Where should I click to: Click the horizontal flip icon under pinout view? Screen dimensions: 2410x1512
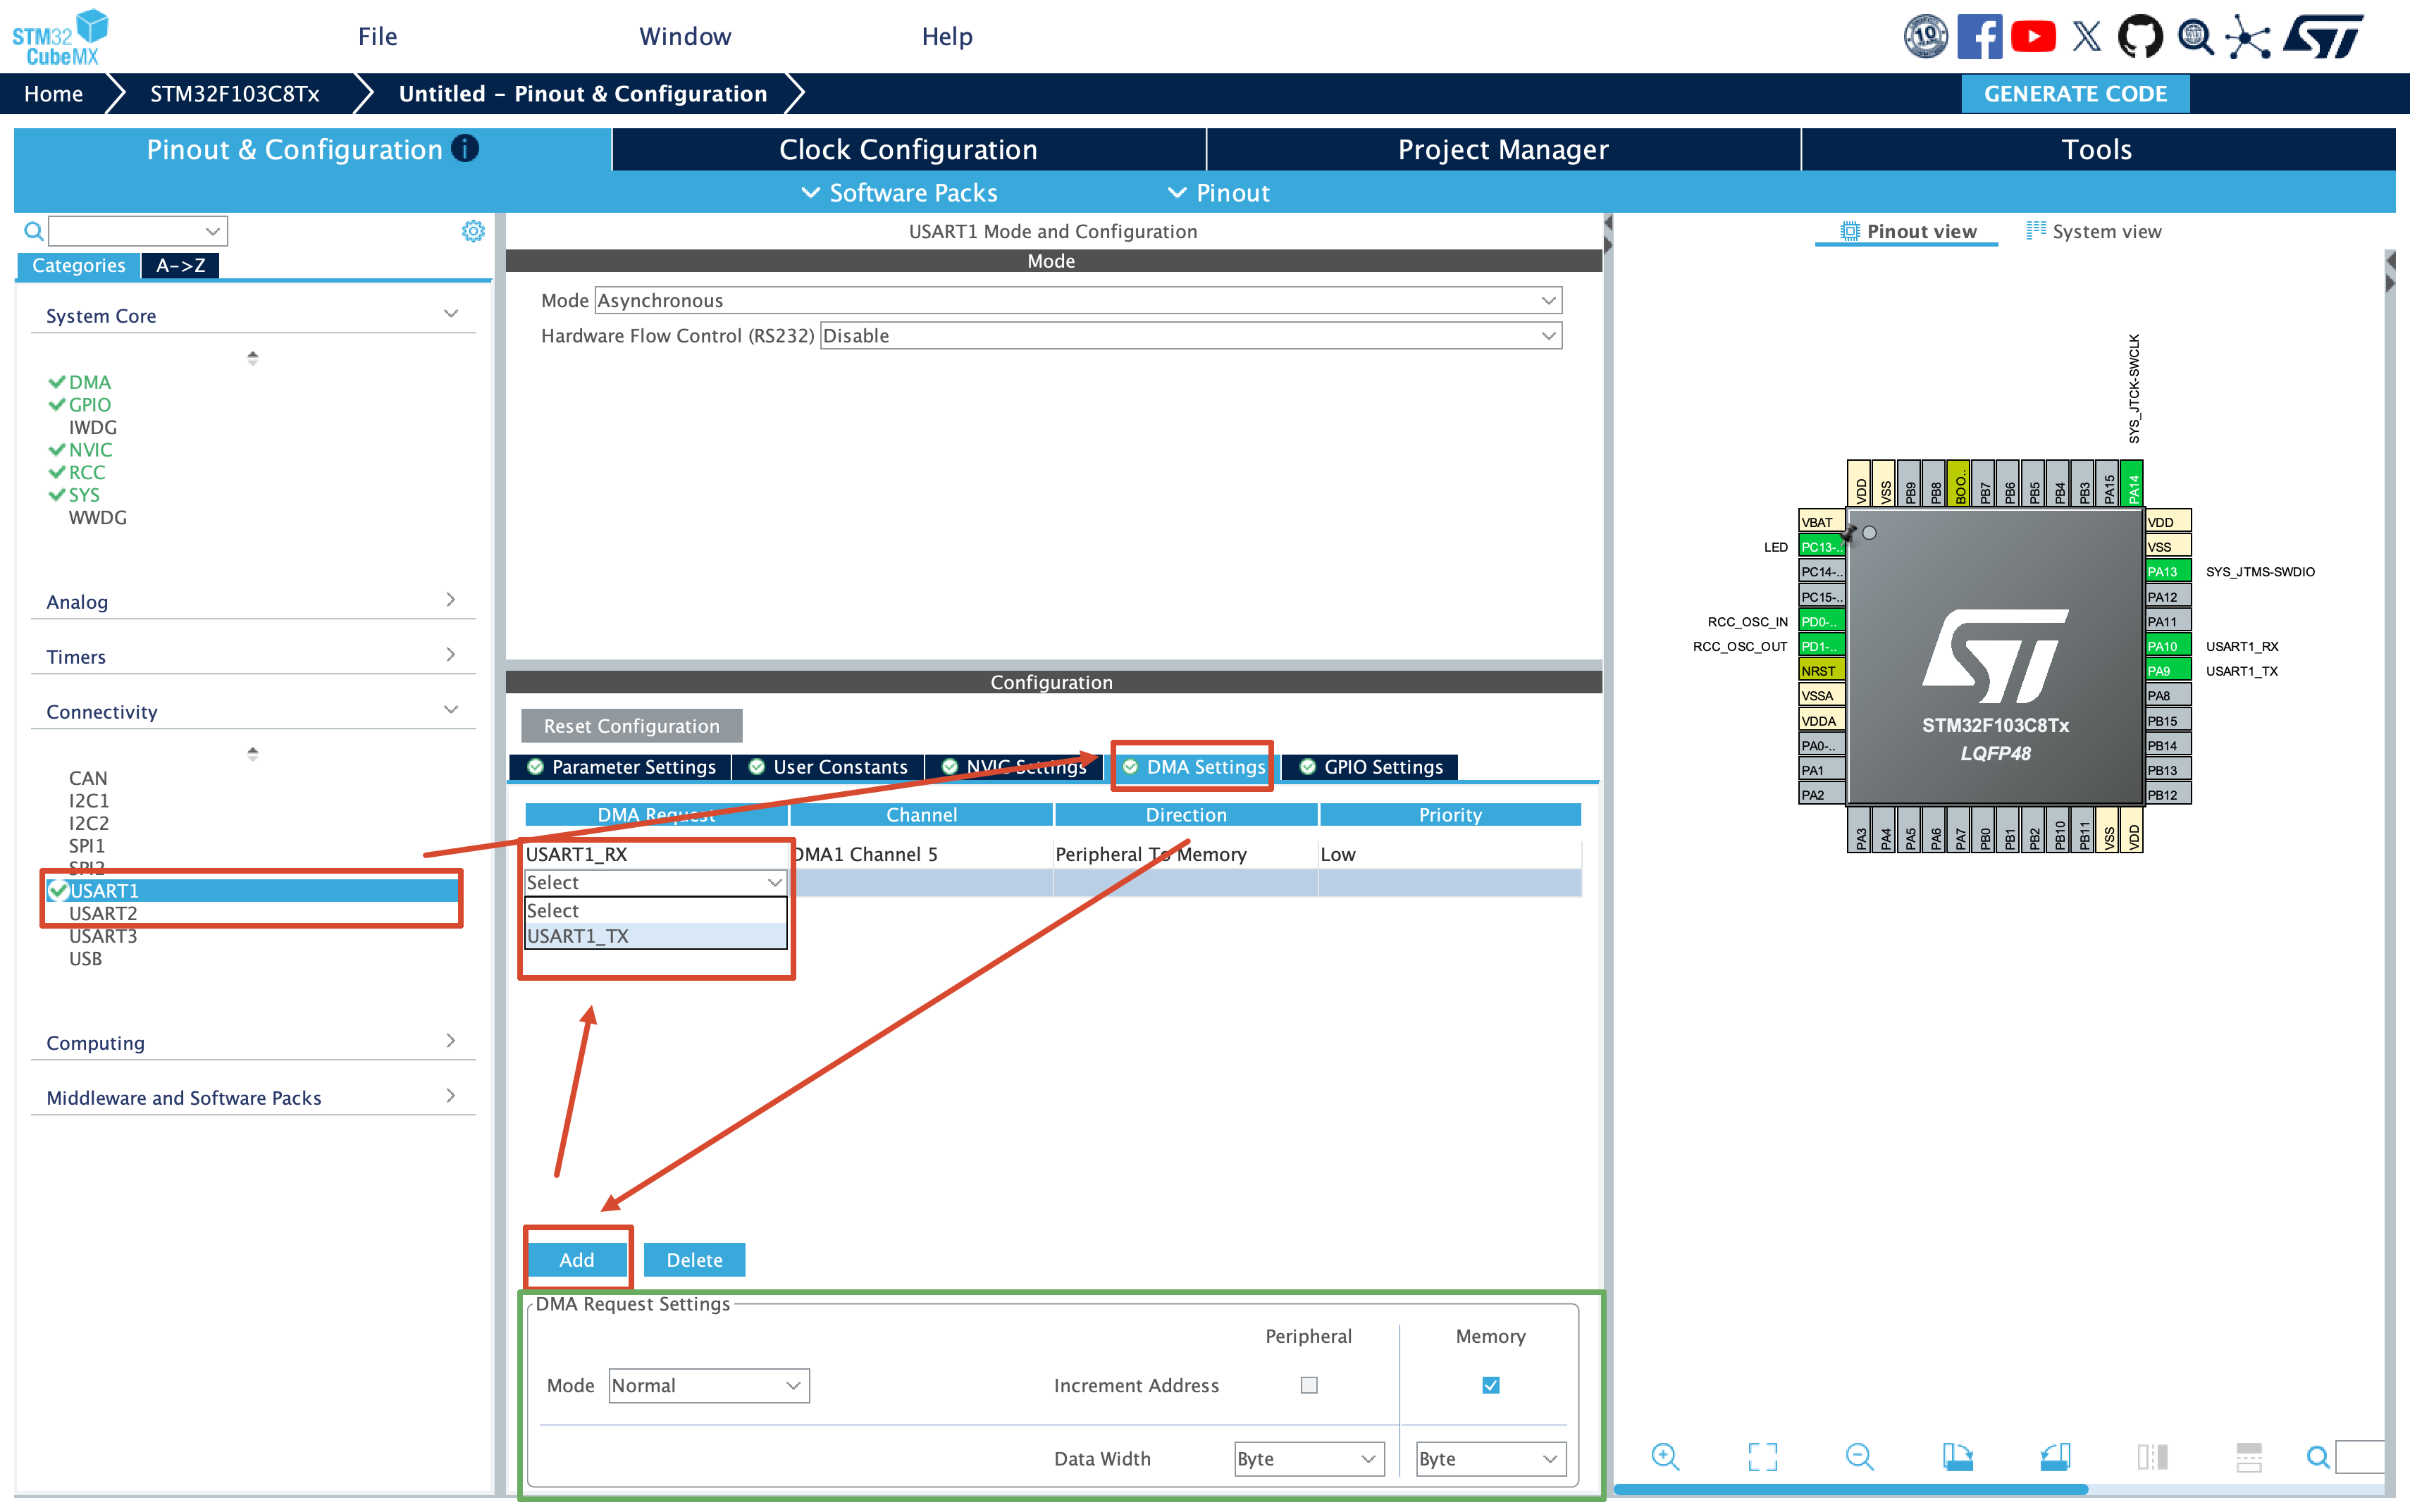pos(2152,1457)
